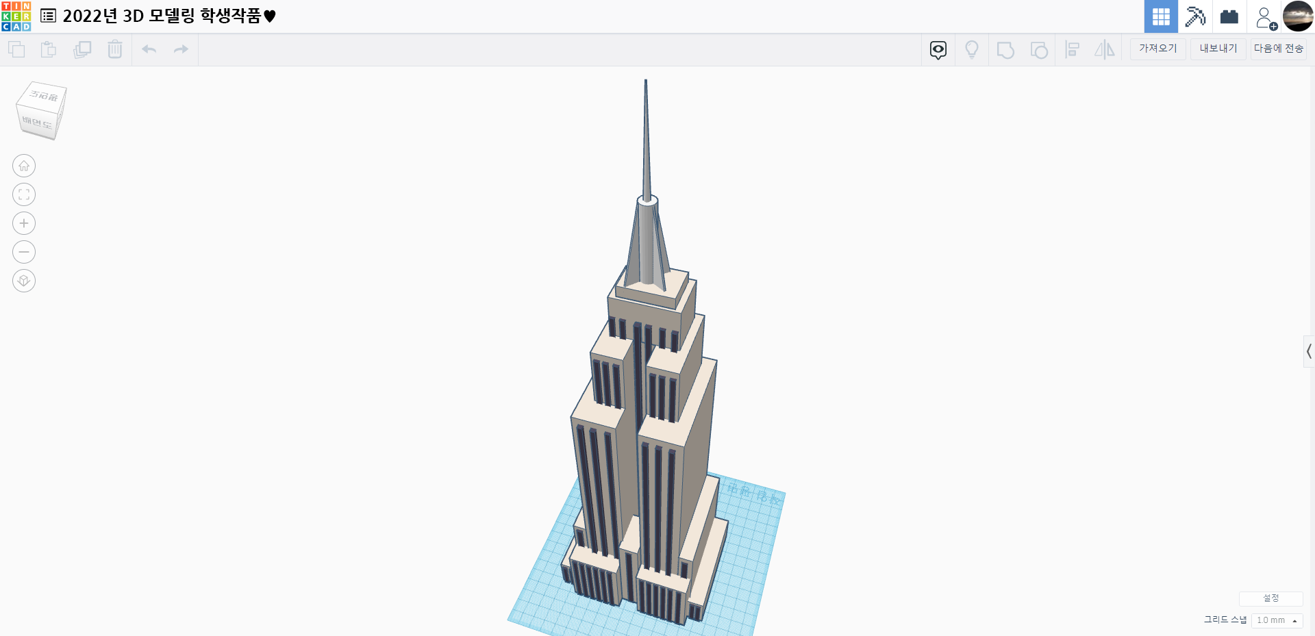Open the snap grid 1.0 mm dropdown

click(x=1277, y=620)
